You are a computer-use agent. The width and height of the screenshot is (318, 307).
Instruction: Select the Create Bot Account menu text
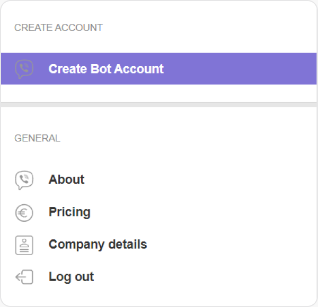tap(106, 69)
